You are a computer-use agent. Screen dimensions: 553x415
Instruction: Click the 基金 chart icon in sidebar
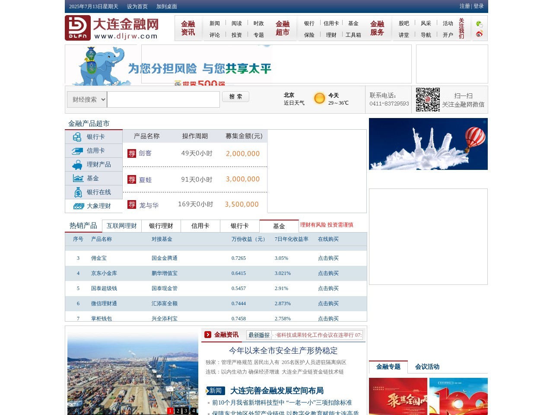(78, 178)
